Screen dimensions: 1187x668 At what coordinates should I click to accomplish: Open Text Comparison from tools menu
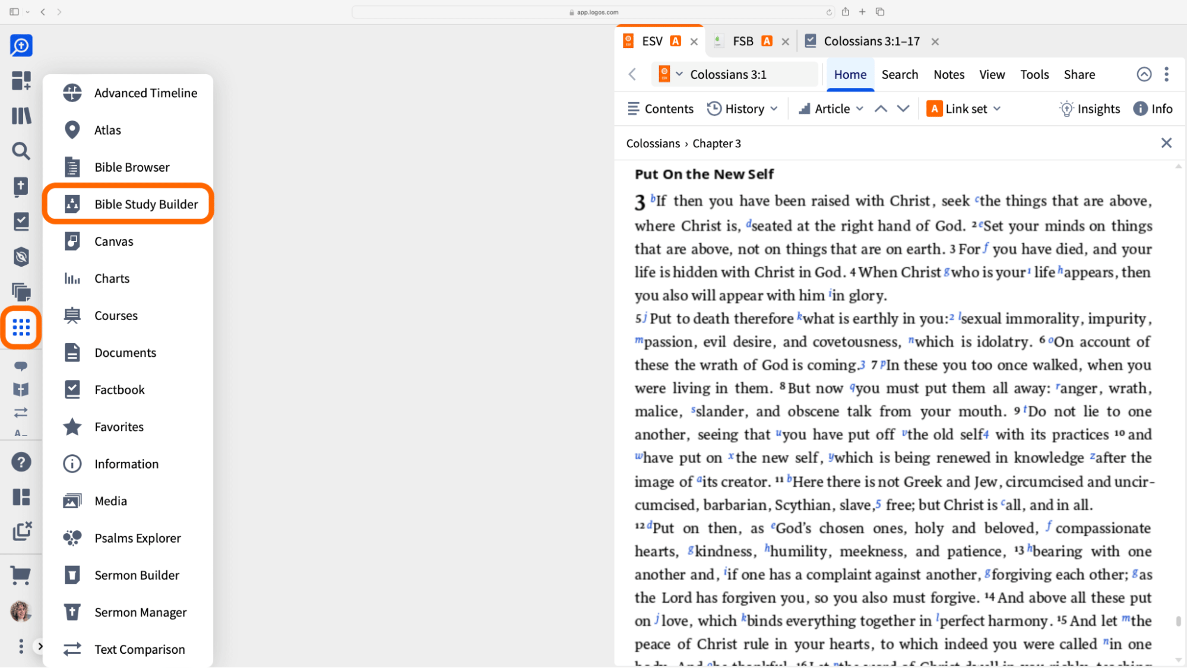[x=128, y=650]
